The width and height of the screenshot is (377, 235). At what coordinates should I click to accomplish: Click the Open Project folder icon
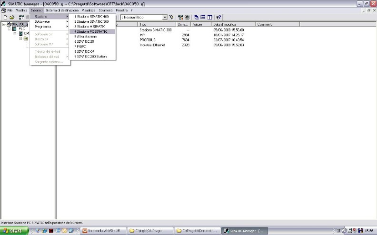pyautogui.click(x=12, y=17)
